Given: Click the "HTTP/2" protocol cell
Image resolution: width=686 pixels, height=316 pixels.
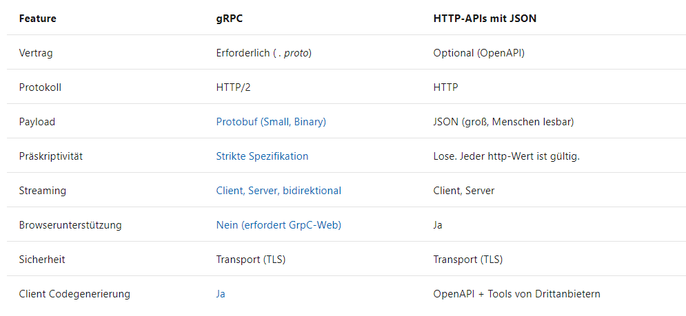Looking at the screenshot, I should (232, 87).
